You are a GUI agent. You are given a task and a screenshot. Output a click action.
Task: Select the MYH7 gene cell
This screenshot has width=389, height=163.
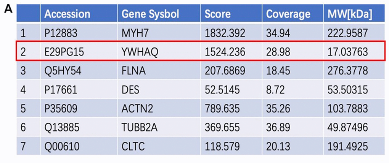pyautogui.click(x=133, y=33)
